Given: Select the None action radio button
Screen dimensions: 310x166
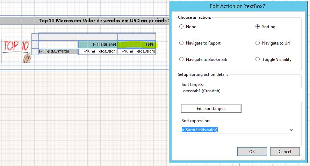Looking at the screenshot, I should coord(181,27).
